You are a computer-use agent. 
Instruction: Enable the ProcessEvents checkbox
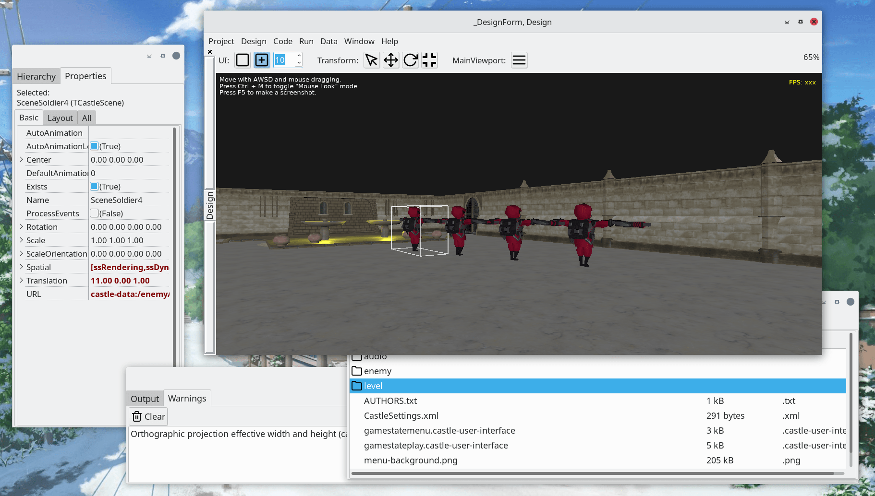[94, 213]
